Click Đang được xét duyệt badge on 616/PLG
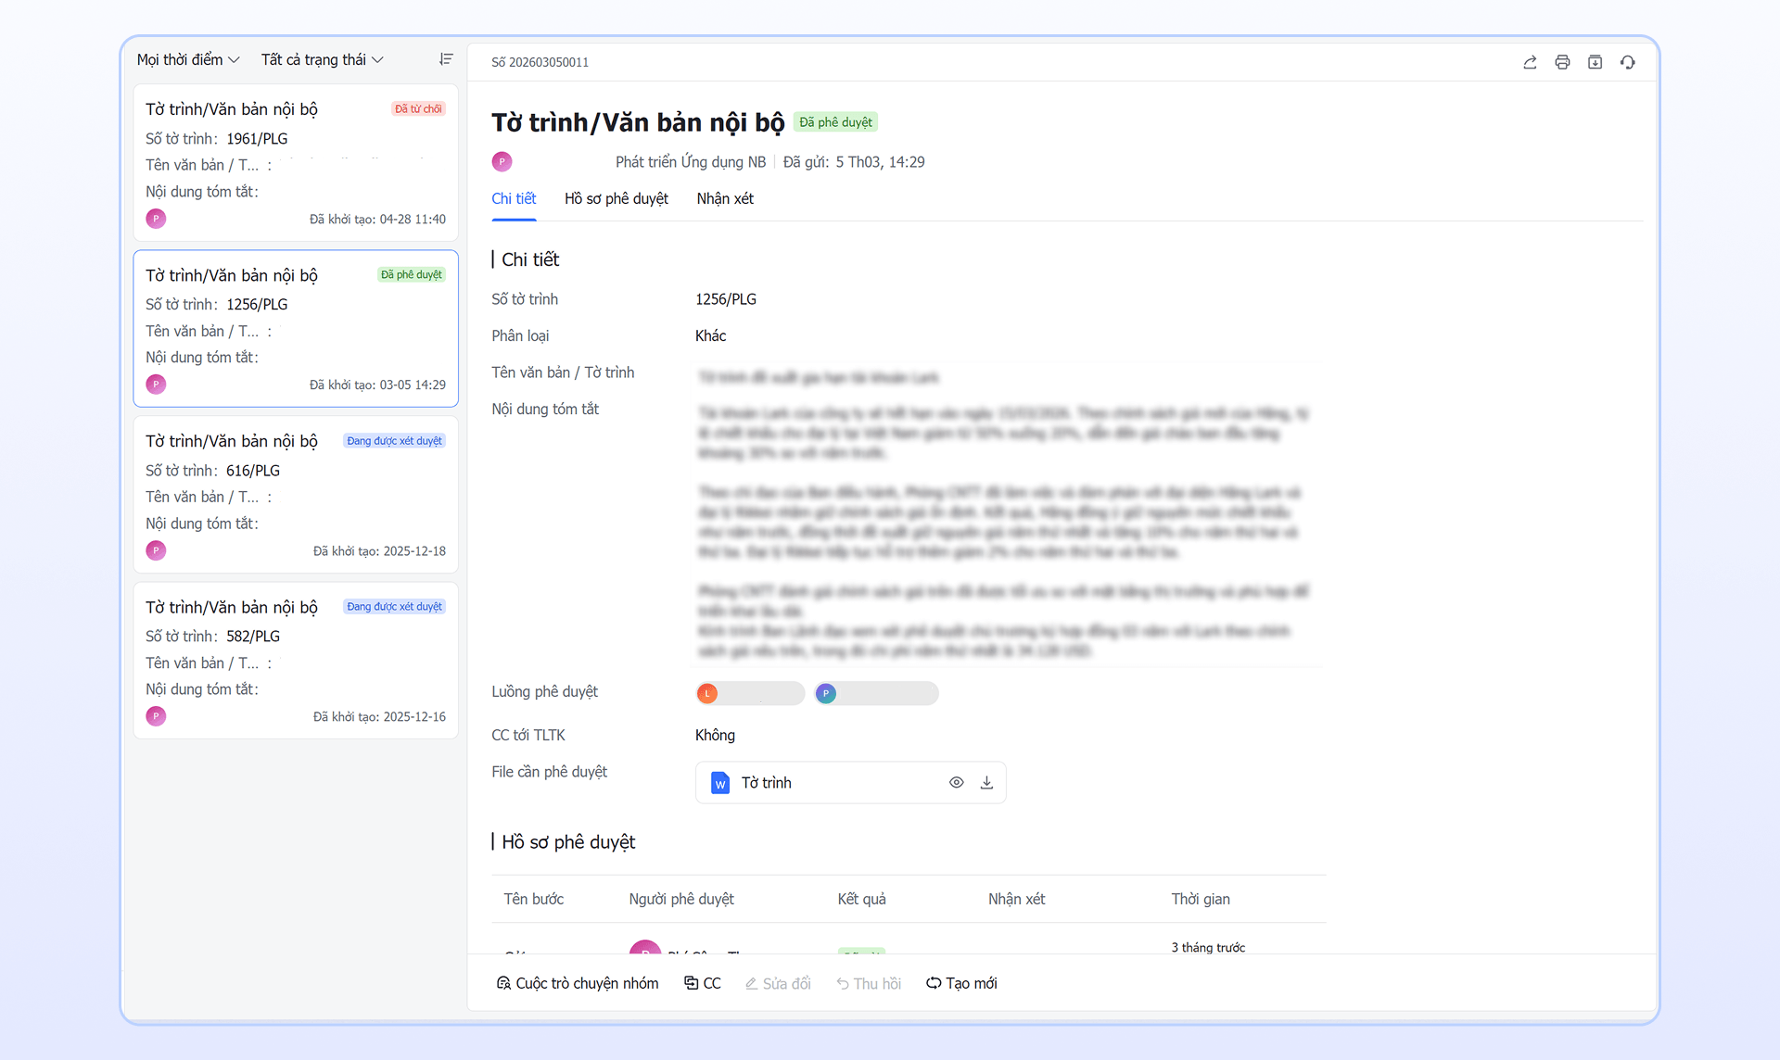This screenshot has height=1060, width=1780. click(x=394, y=441)
